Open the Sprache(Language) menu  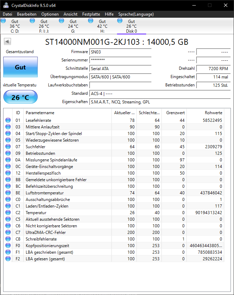(135, 14)
